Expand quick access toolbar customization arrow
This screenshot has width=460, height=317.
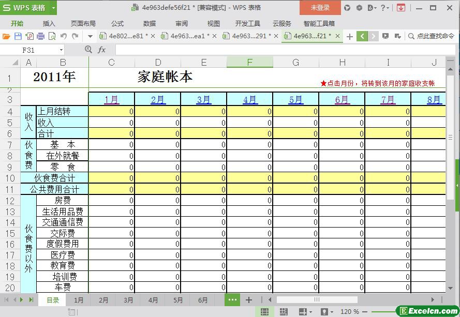(90, 36)
